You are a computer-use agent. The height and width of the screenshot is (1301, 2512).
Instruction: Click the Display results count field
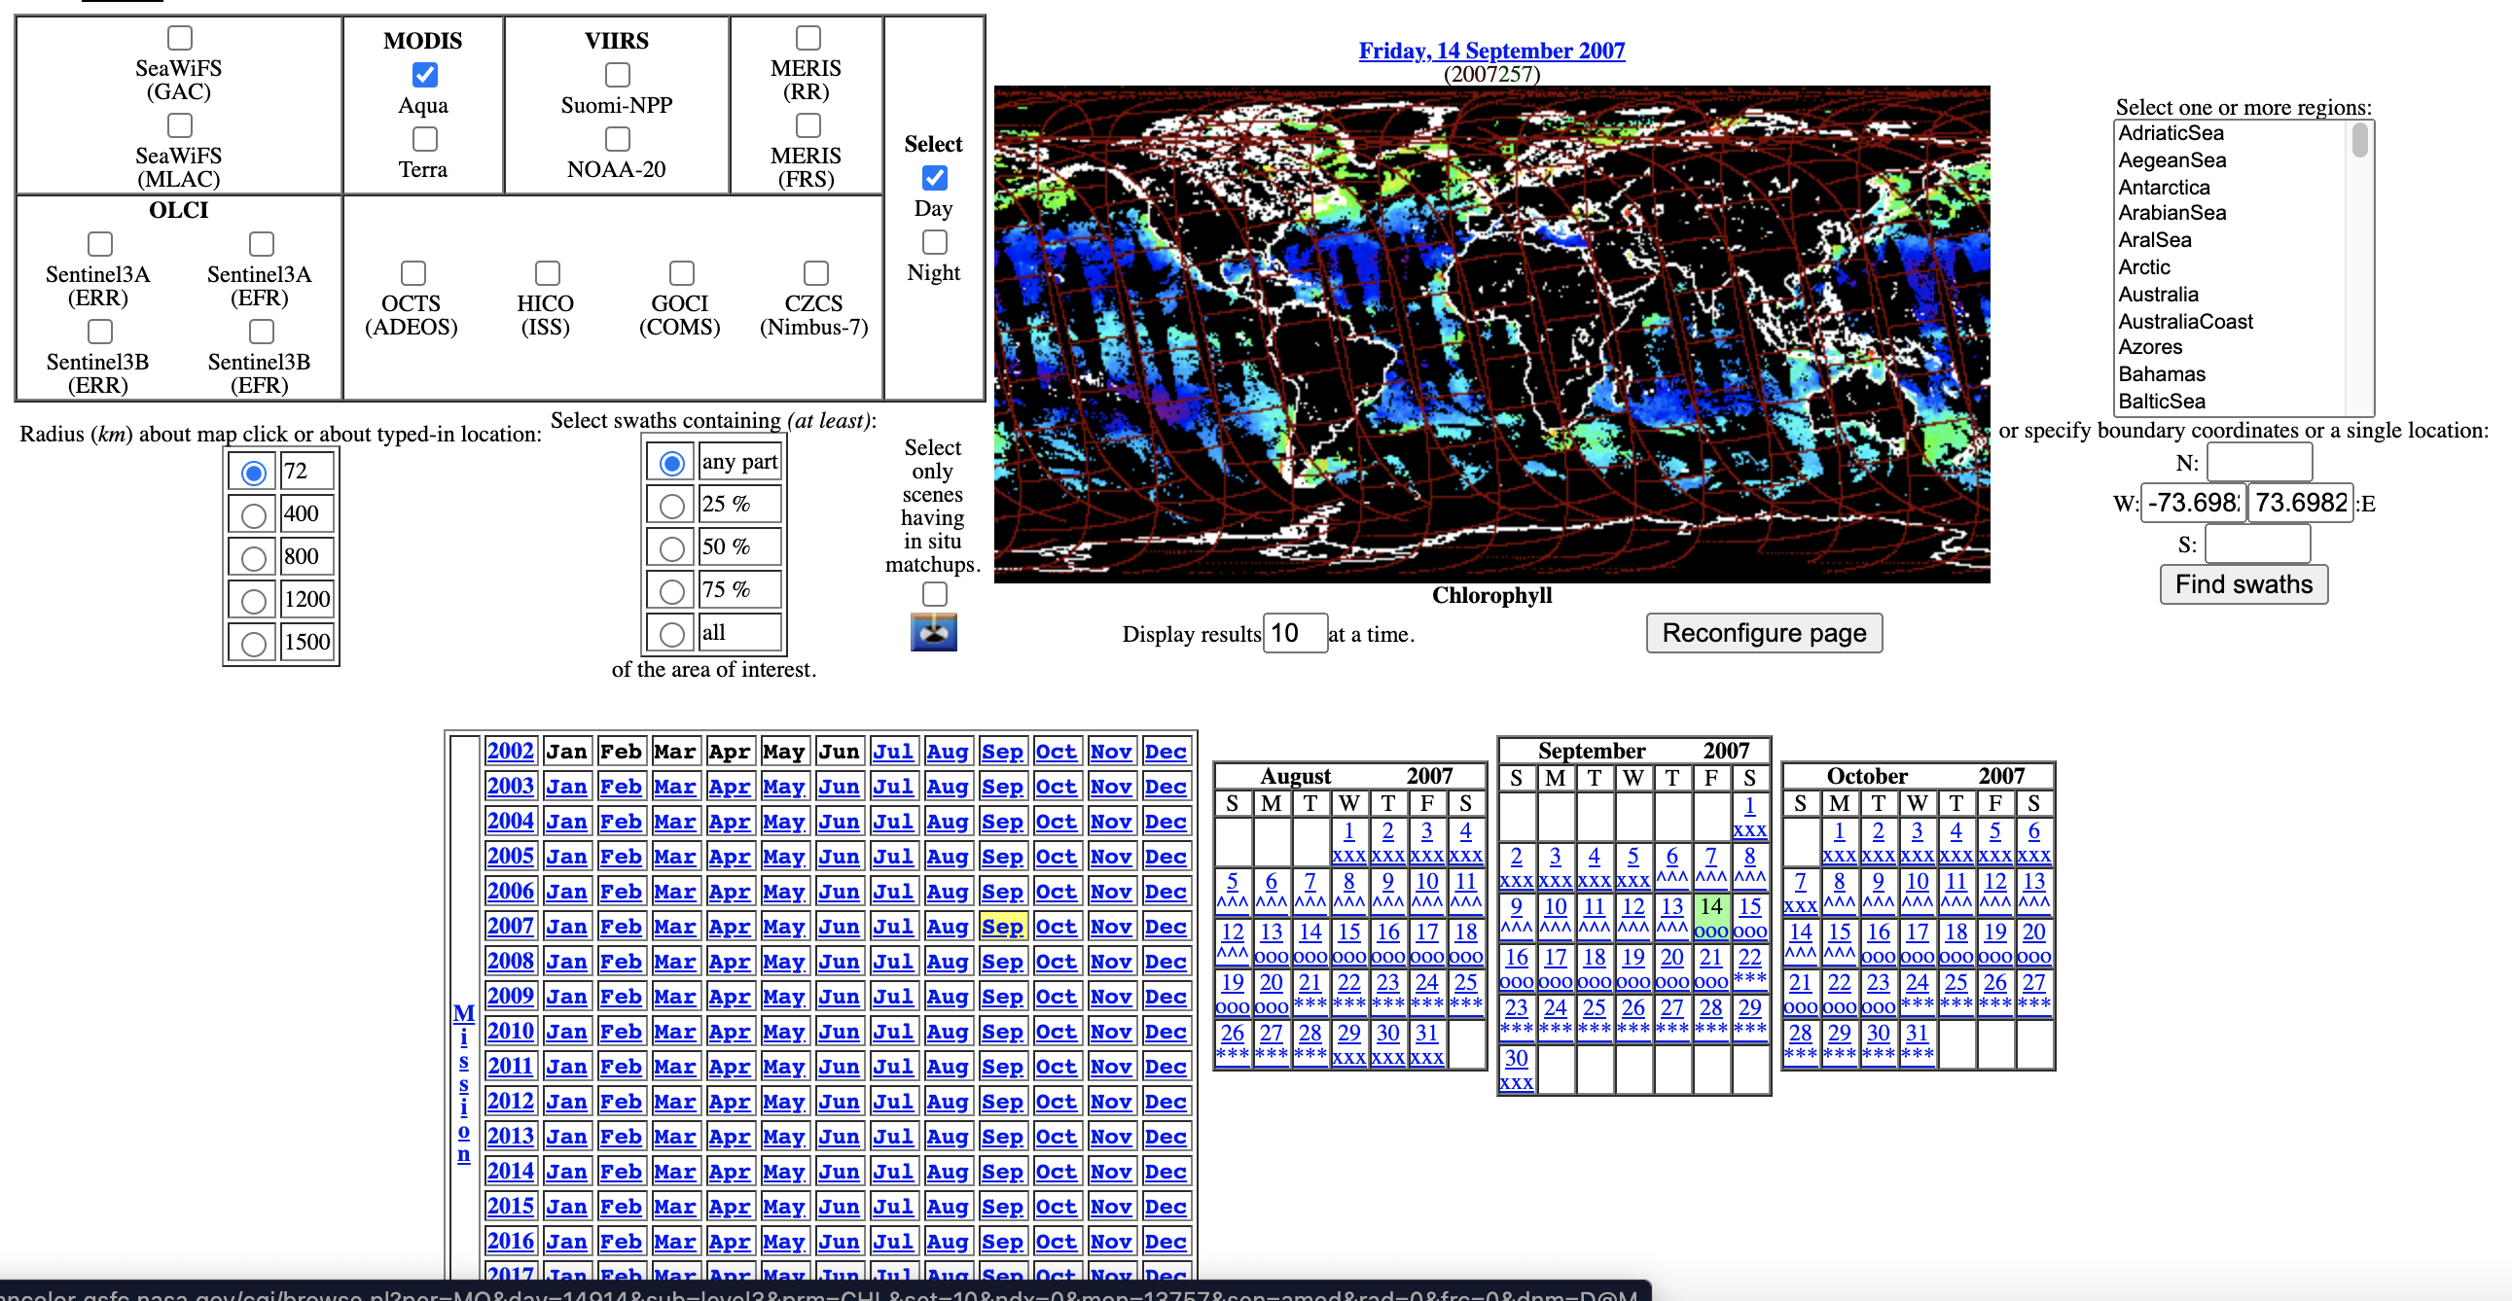[1294, 633]
